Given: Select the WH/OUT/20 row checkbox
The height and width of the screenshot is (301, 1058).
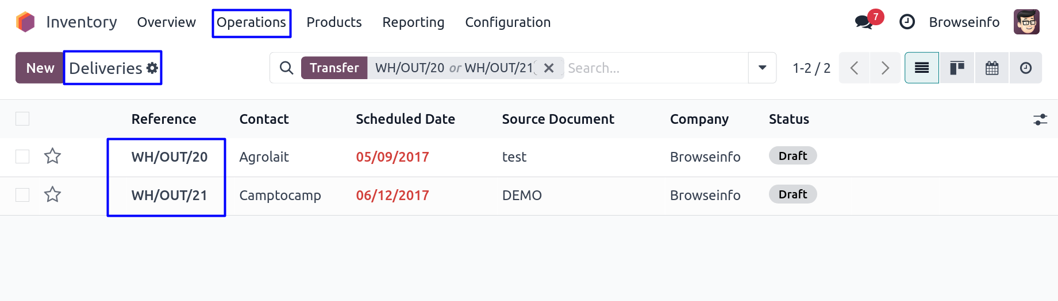Looking at the screenshot, I should pyautogui.click(x=22, y=157).
